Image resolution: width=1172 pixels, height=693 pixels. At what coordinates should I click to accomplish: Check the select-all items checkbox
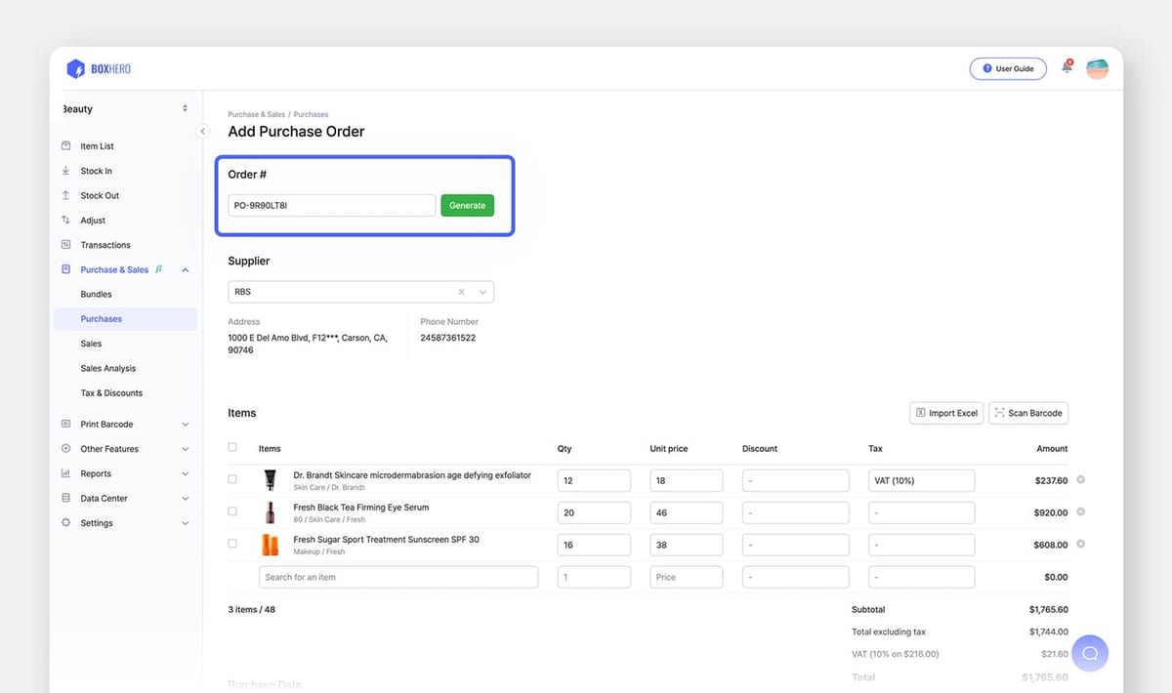(x=232, y=447)
